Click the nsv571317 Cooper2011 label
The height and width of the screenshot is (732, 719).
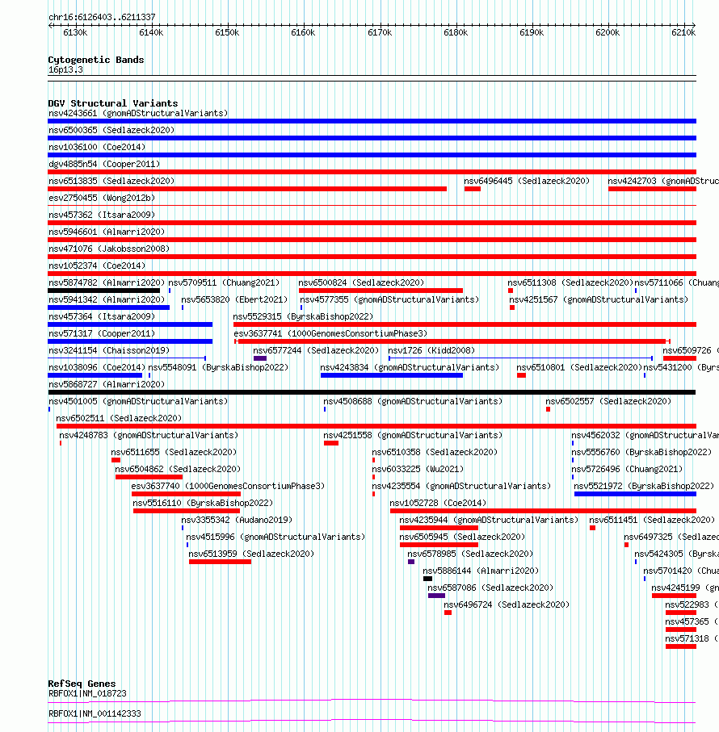[x=102, y=334]
